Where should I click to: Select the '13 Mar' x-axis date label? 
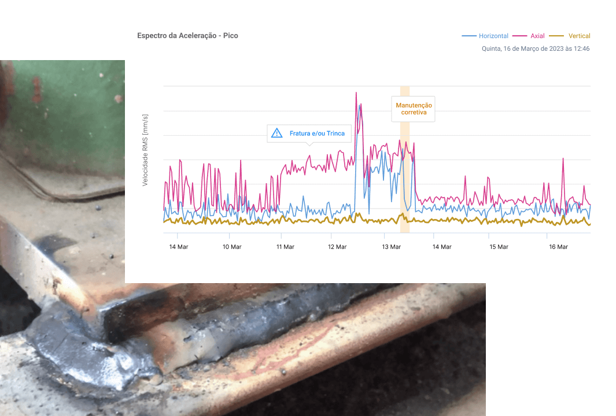point(392,247)
